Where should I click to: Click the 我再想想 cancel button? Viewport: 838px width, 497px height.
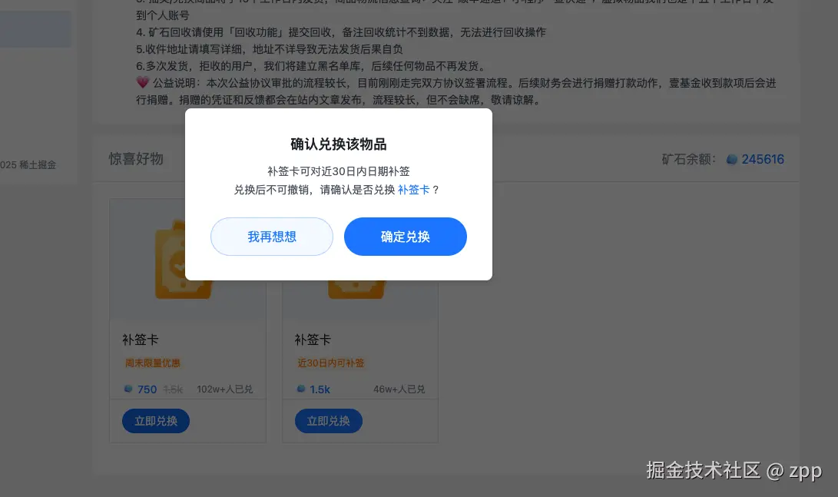pos(271,236)
